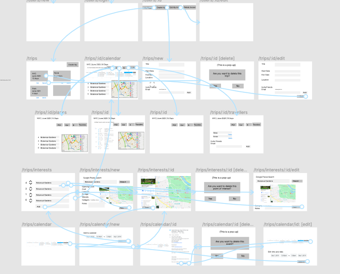
Task: Select the /trips/interests/new frame label
Action: click(100, 170)
